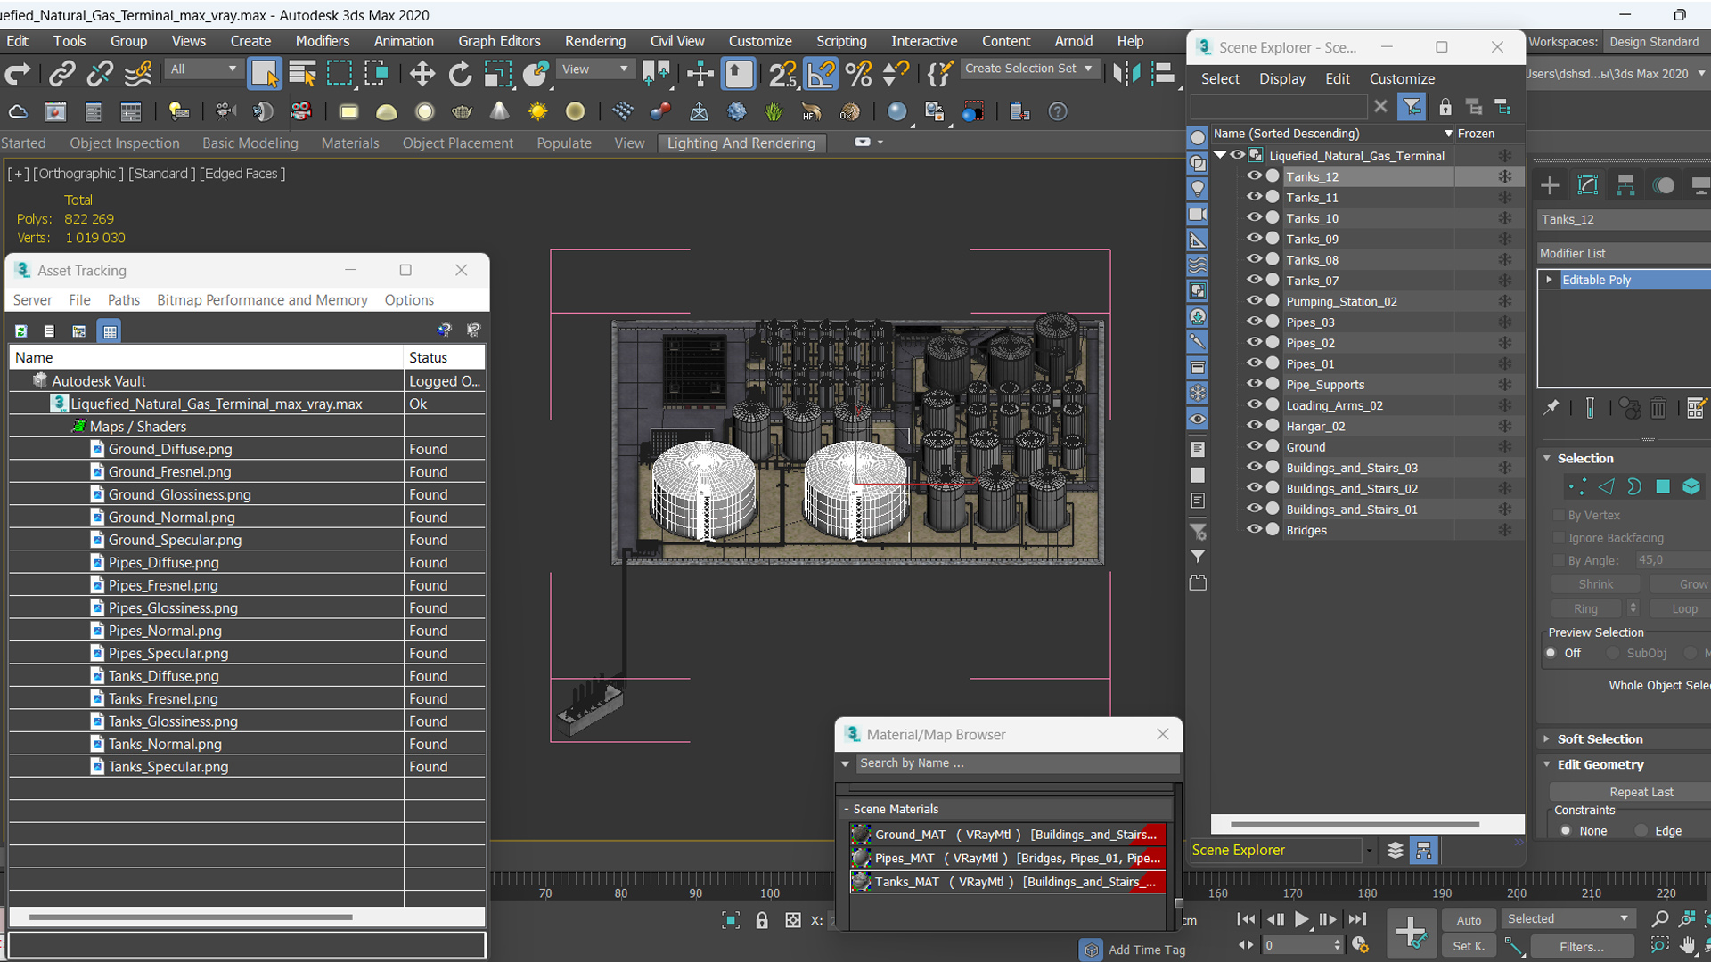
Task: Collapse the Scene Materials group
Action: [x=846, y=810]
